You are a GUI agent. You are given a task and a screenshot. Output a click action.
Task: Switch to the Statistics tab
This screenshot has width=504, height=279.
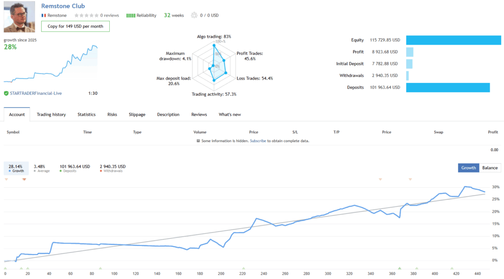pyautogui.click(x=86, y=114)
